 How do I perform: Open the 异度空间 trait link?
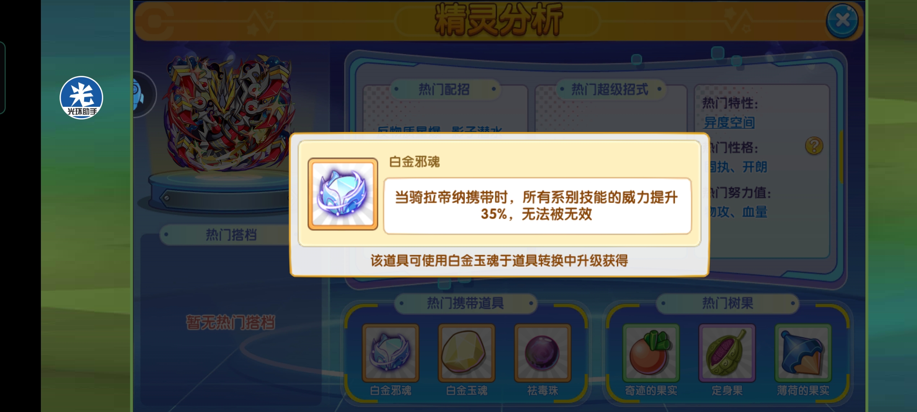[x=729, y=122]
